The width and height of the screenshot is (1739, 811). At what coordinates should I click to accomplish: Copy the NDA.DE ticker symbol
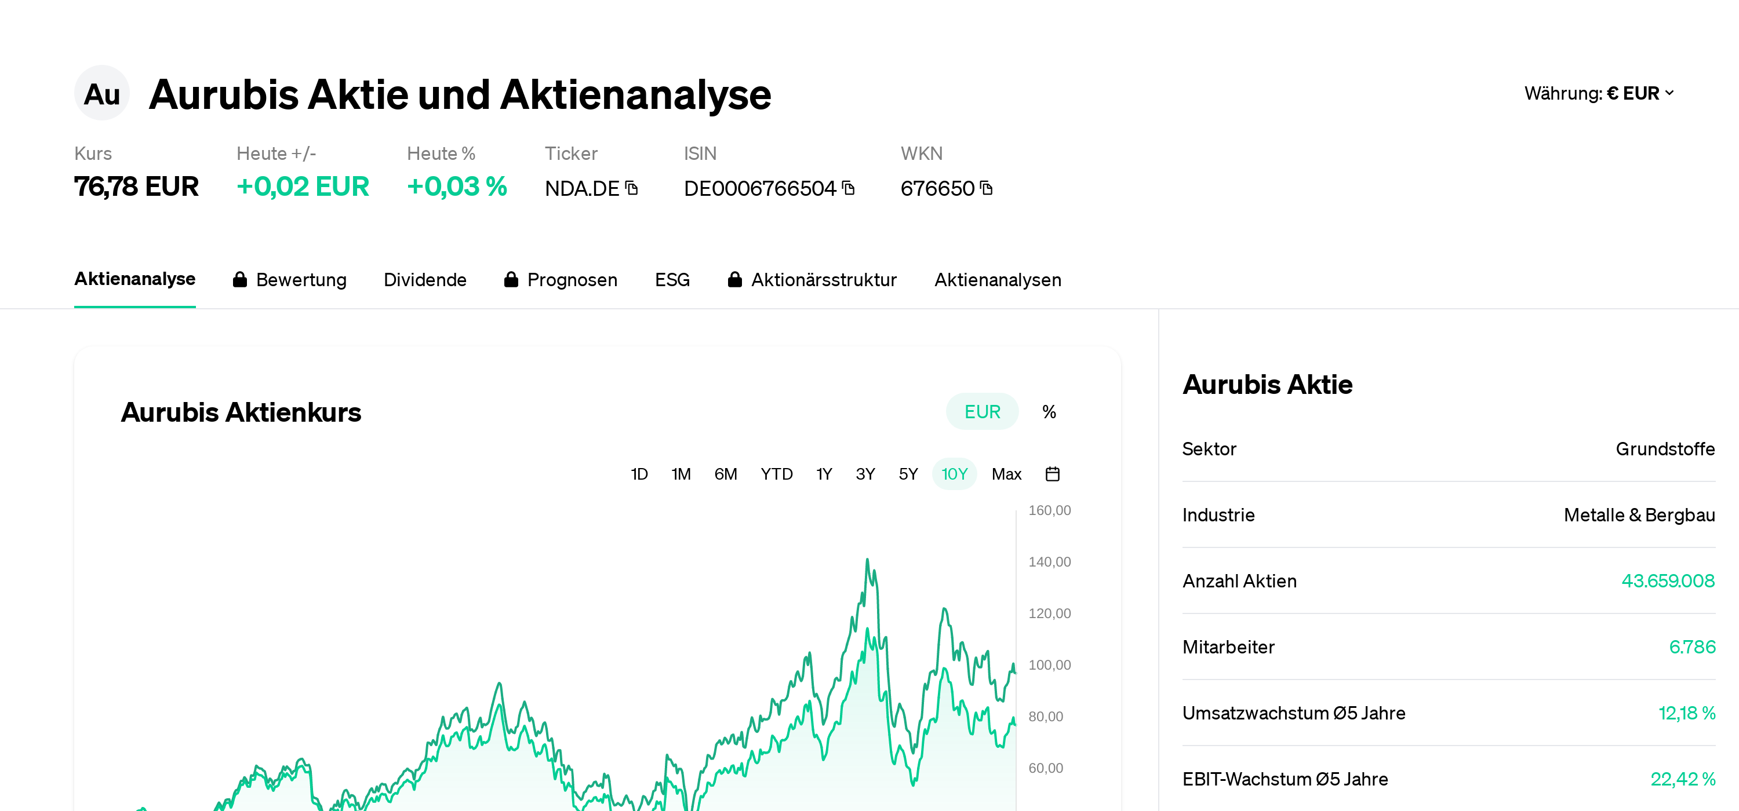point(631,188)
